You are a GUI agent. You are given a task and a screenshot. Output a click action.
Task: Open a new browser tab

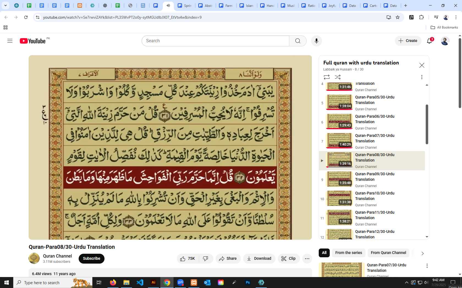click(x=406, y=5)
